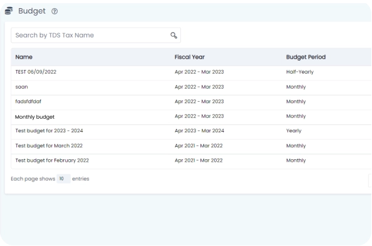This screenshot has width=372, height=246.
Task: Click the Monthly period in the fadsfdfdaf row
Action: [296, 102]
